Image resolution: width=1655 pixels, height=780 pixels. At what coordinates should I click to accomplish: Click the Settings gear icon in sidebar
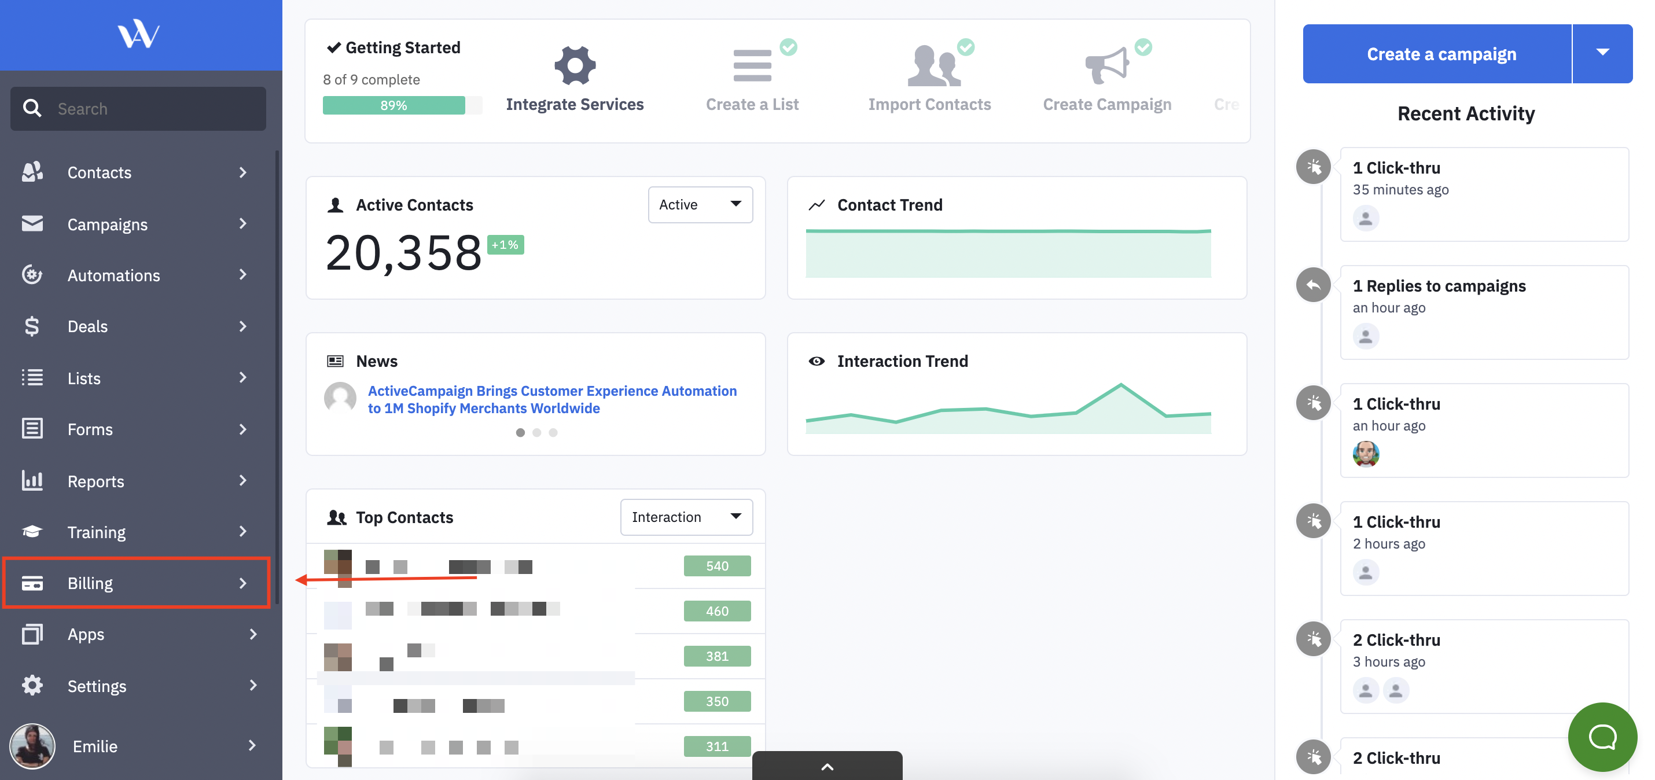32,686
